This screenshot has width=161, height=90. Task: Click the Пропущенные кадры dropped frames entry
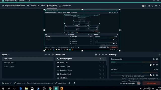(40, 83)
